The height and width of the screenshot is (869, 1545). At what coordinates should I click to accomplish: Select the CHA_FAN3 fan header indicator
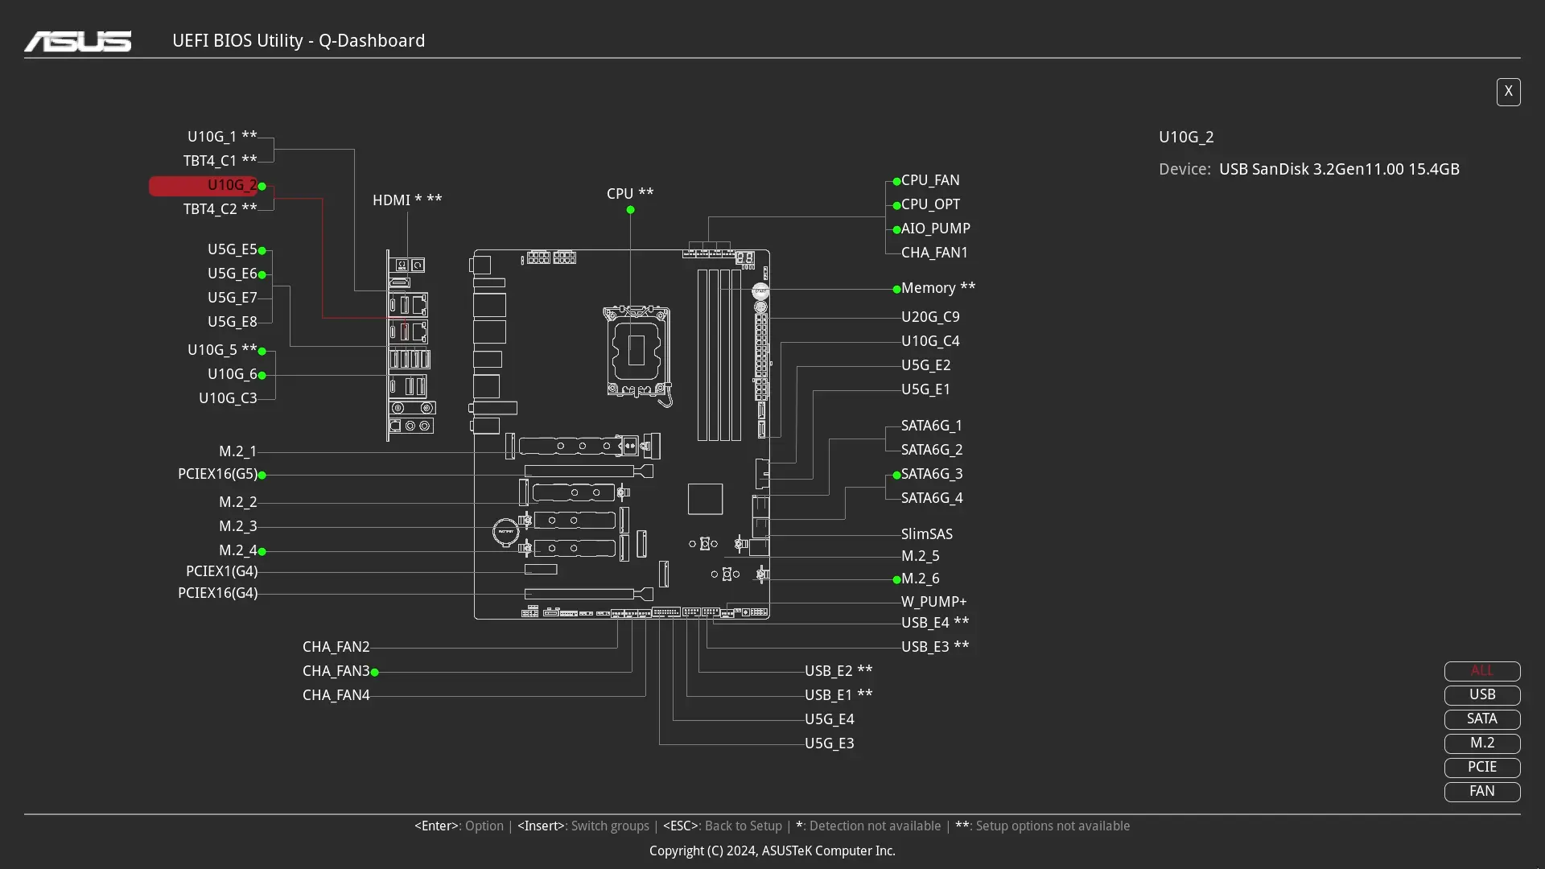(375, 673)
